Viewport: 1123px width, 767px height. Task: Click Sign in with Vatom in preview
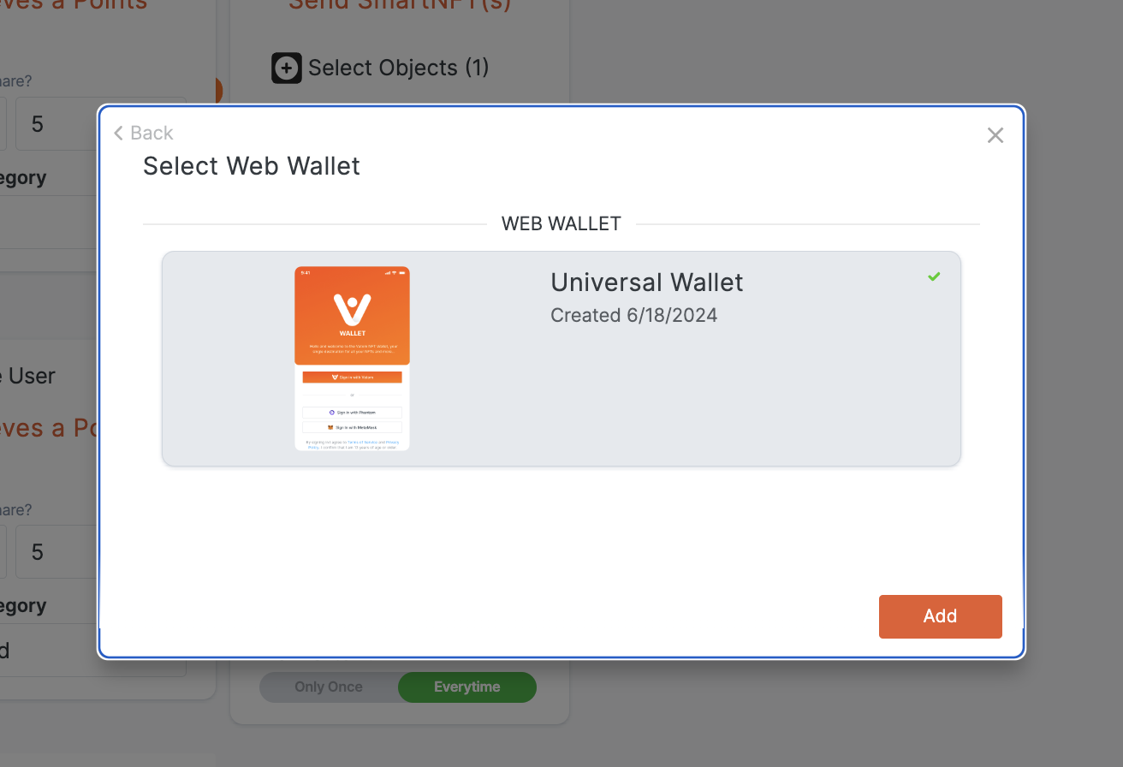pyautogui.click(x=352, y=377)
